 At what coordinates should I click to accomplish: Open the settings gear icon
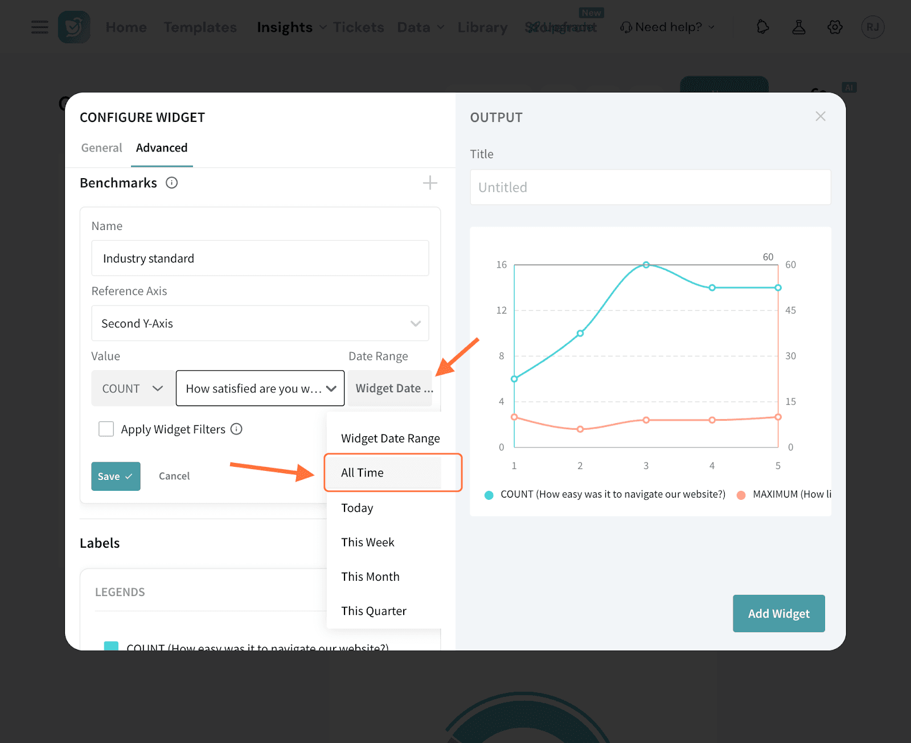click(835, 27)
